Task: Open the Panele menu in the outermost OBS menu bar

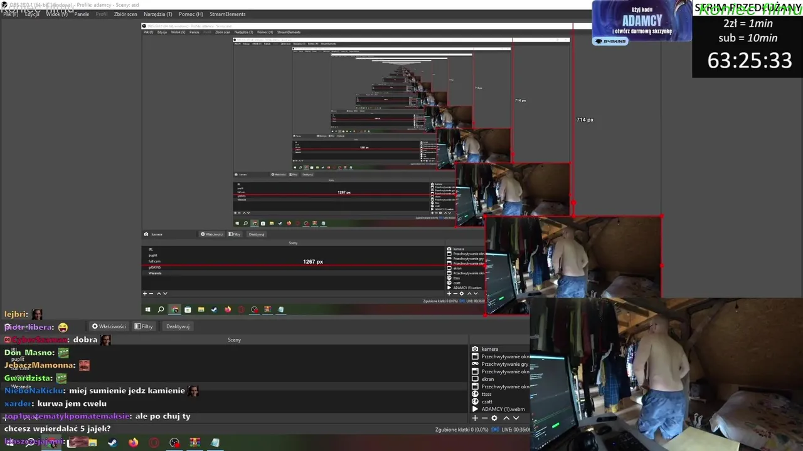Action: pos(82,14)
